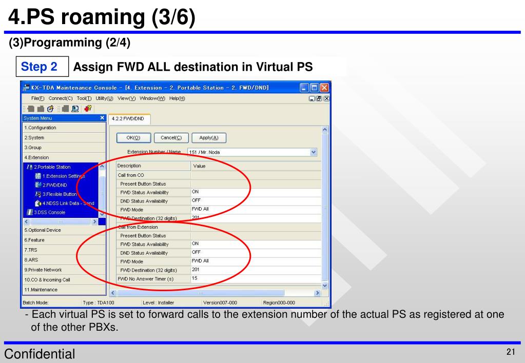The height and width of the screenshot is (363, 525).
Task: Click the Cancel button
Action: click(x=171, y=138)
